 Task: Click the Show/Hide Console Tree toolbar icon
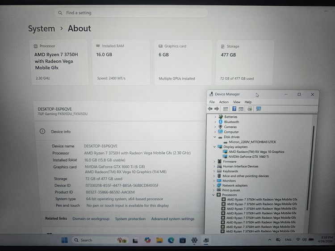[226, 109]
